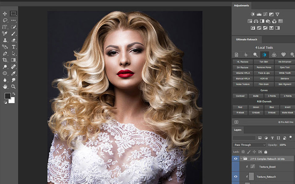
Task: Toggle lock position
Action: click(254, 152)
